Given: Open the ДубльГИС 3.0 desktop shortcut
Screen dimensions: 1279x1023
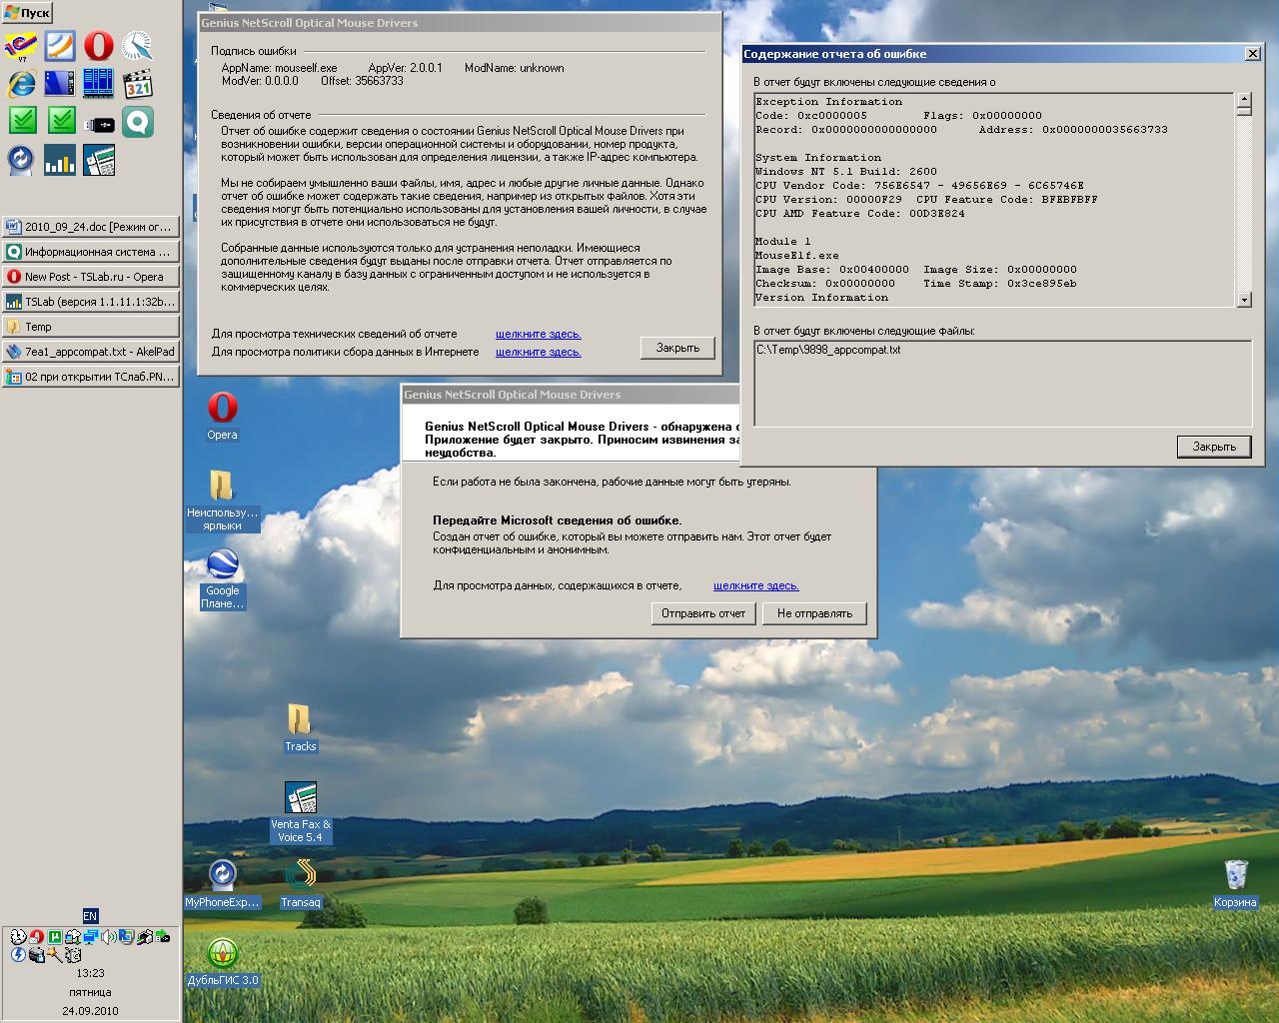Looking at the screenshot, I should point(222,962).
